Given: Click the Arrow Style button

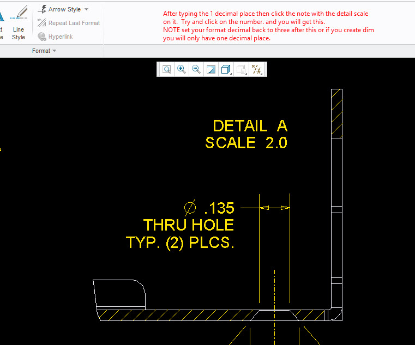Looking at the screenshot, I should click(63, 9).
